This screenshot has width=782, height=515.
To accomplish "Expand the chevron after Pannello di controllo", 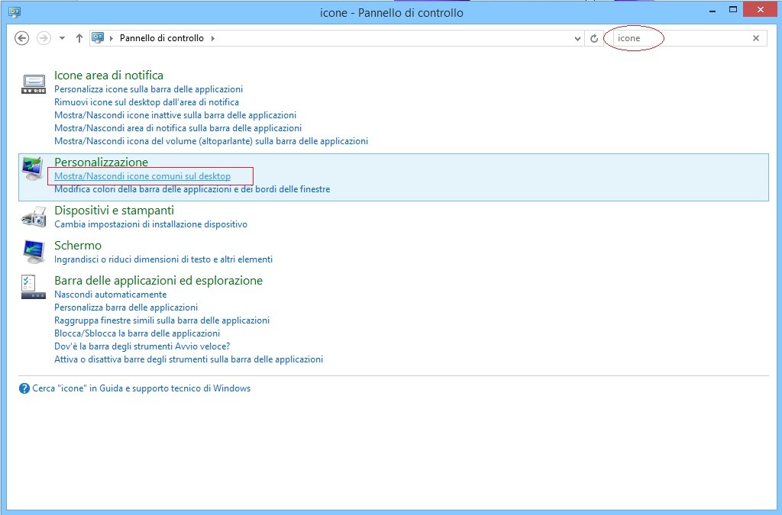I will 213,38.
